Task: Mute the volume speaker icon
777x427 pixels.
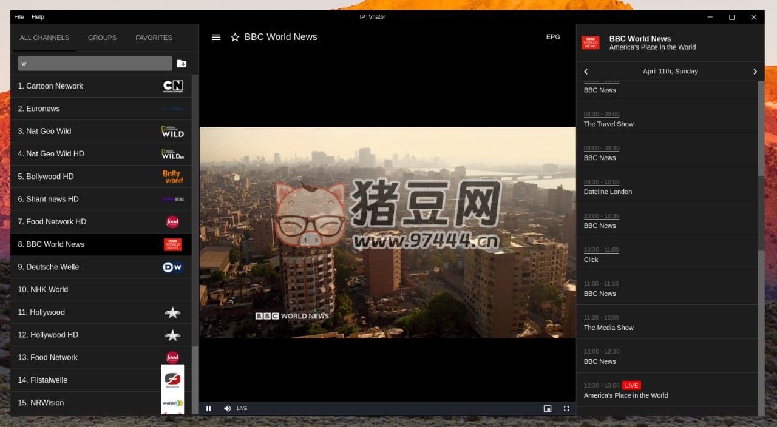Action: pyautogui.click(x=227, y=408)
